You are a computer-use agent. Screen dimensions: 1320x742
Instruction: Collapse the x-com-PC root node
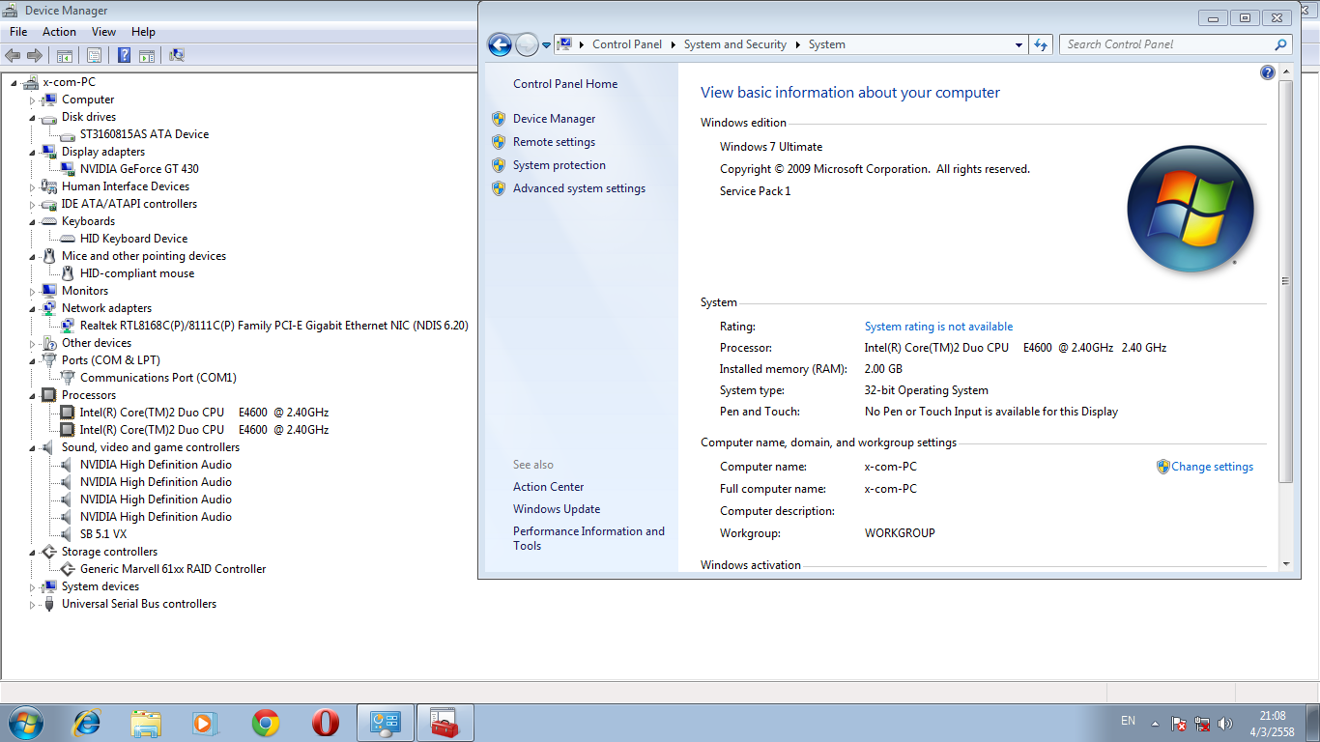coord(14,82)
